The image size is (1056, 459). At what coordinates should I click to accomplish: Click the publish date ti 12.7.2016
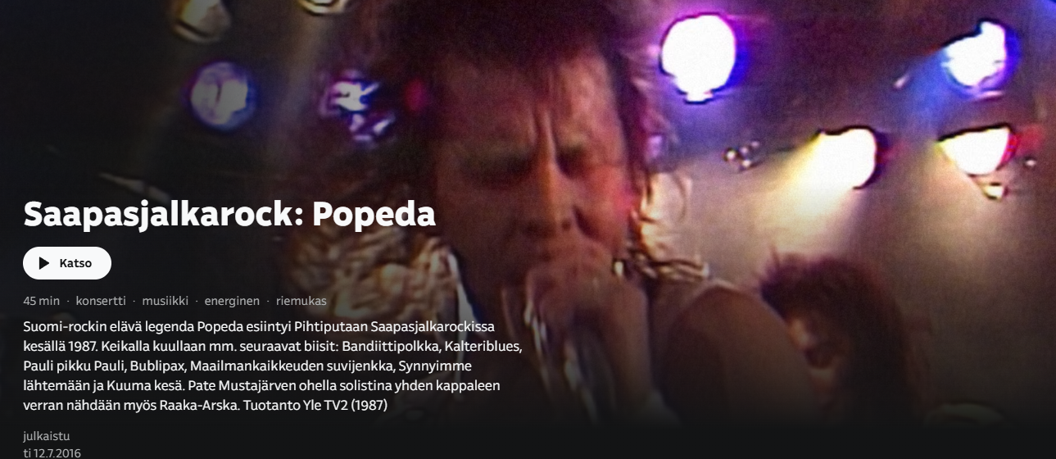(x=52, y=452)
